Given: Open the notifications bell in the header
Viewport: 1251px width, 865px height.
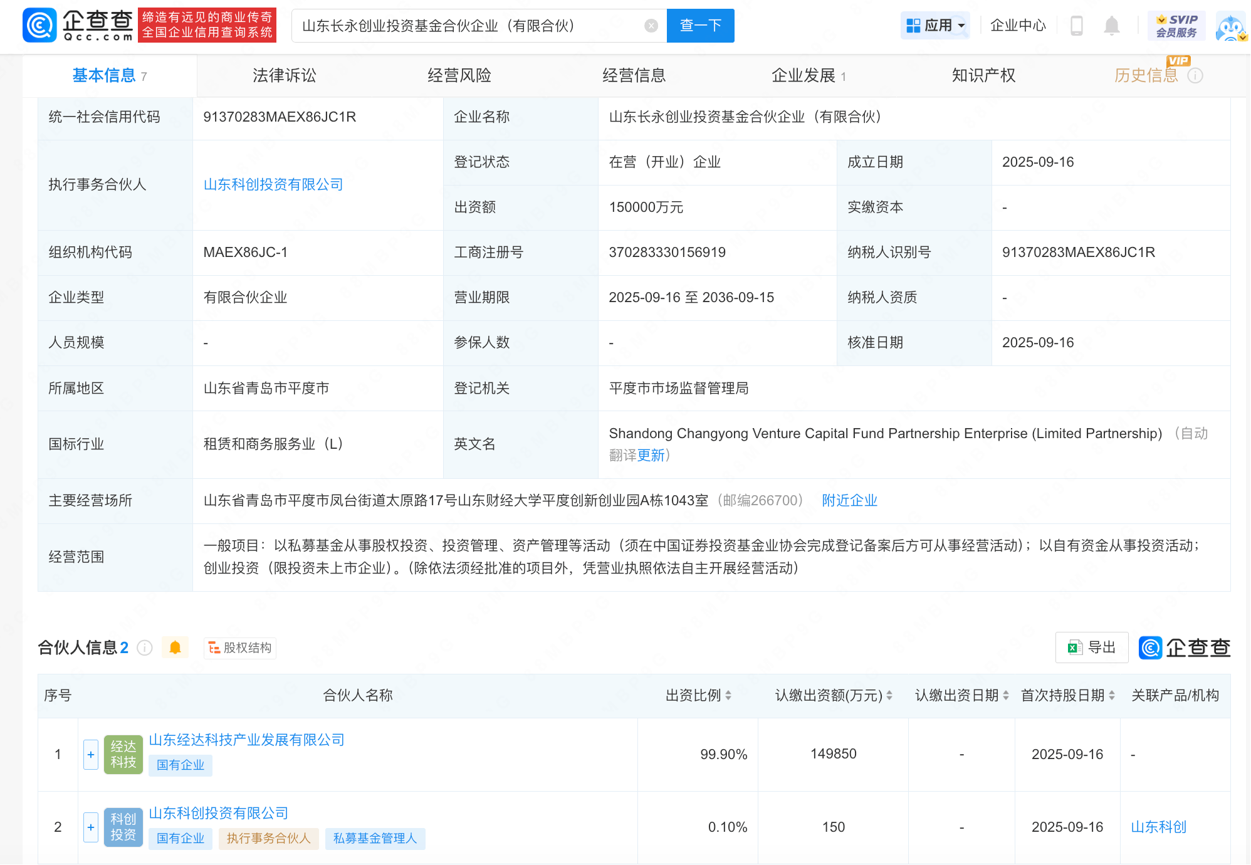Looking at the screenshot, I should pos(1112,26).
